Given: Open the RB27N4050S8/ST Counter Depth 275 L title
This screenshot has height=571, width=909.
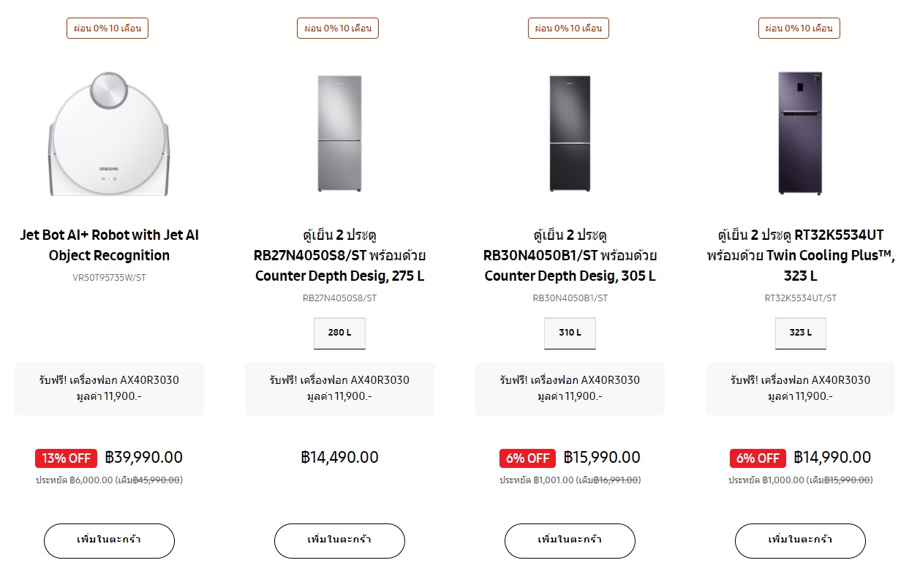Looking at the screenshot, I should tap(339, 256).
